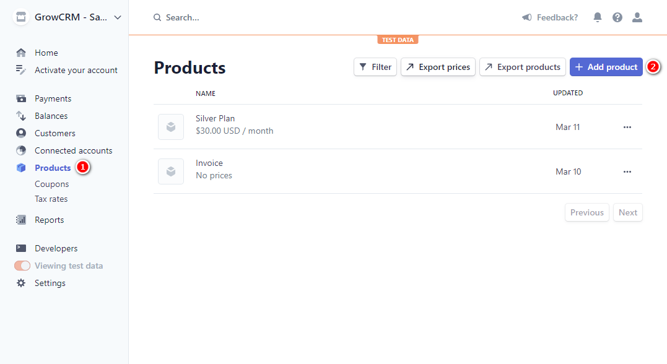Click the Home house icon in sidebar
The height and width of the screenshot is (364, 667).
[x=22, y=53]
